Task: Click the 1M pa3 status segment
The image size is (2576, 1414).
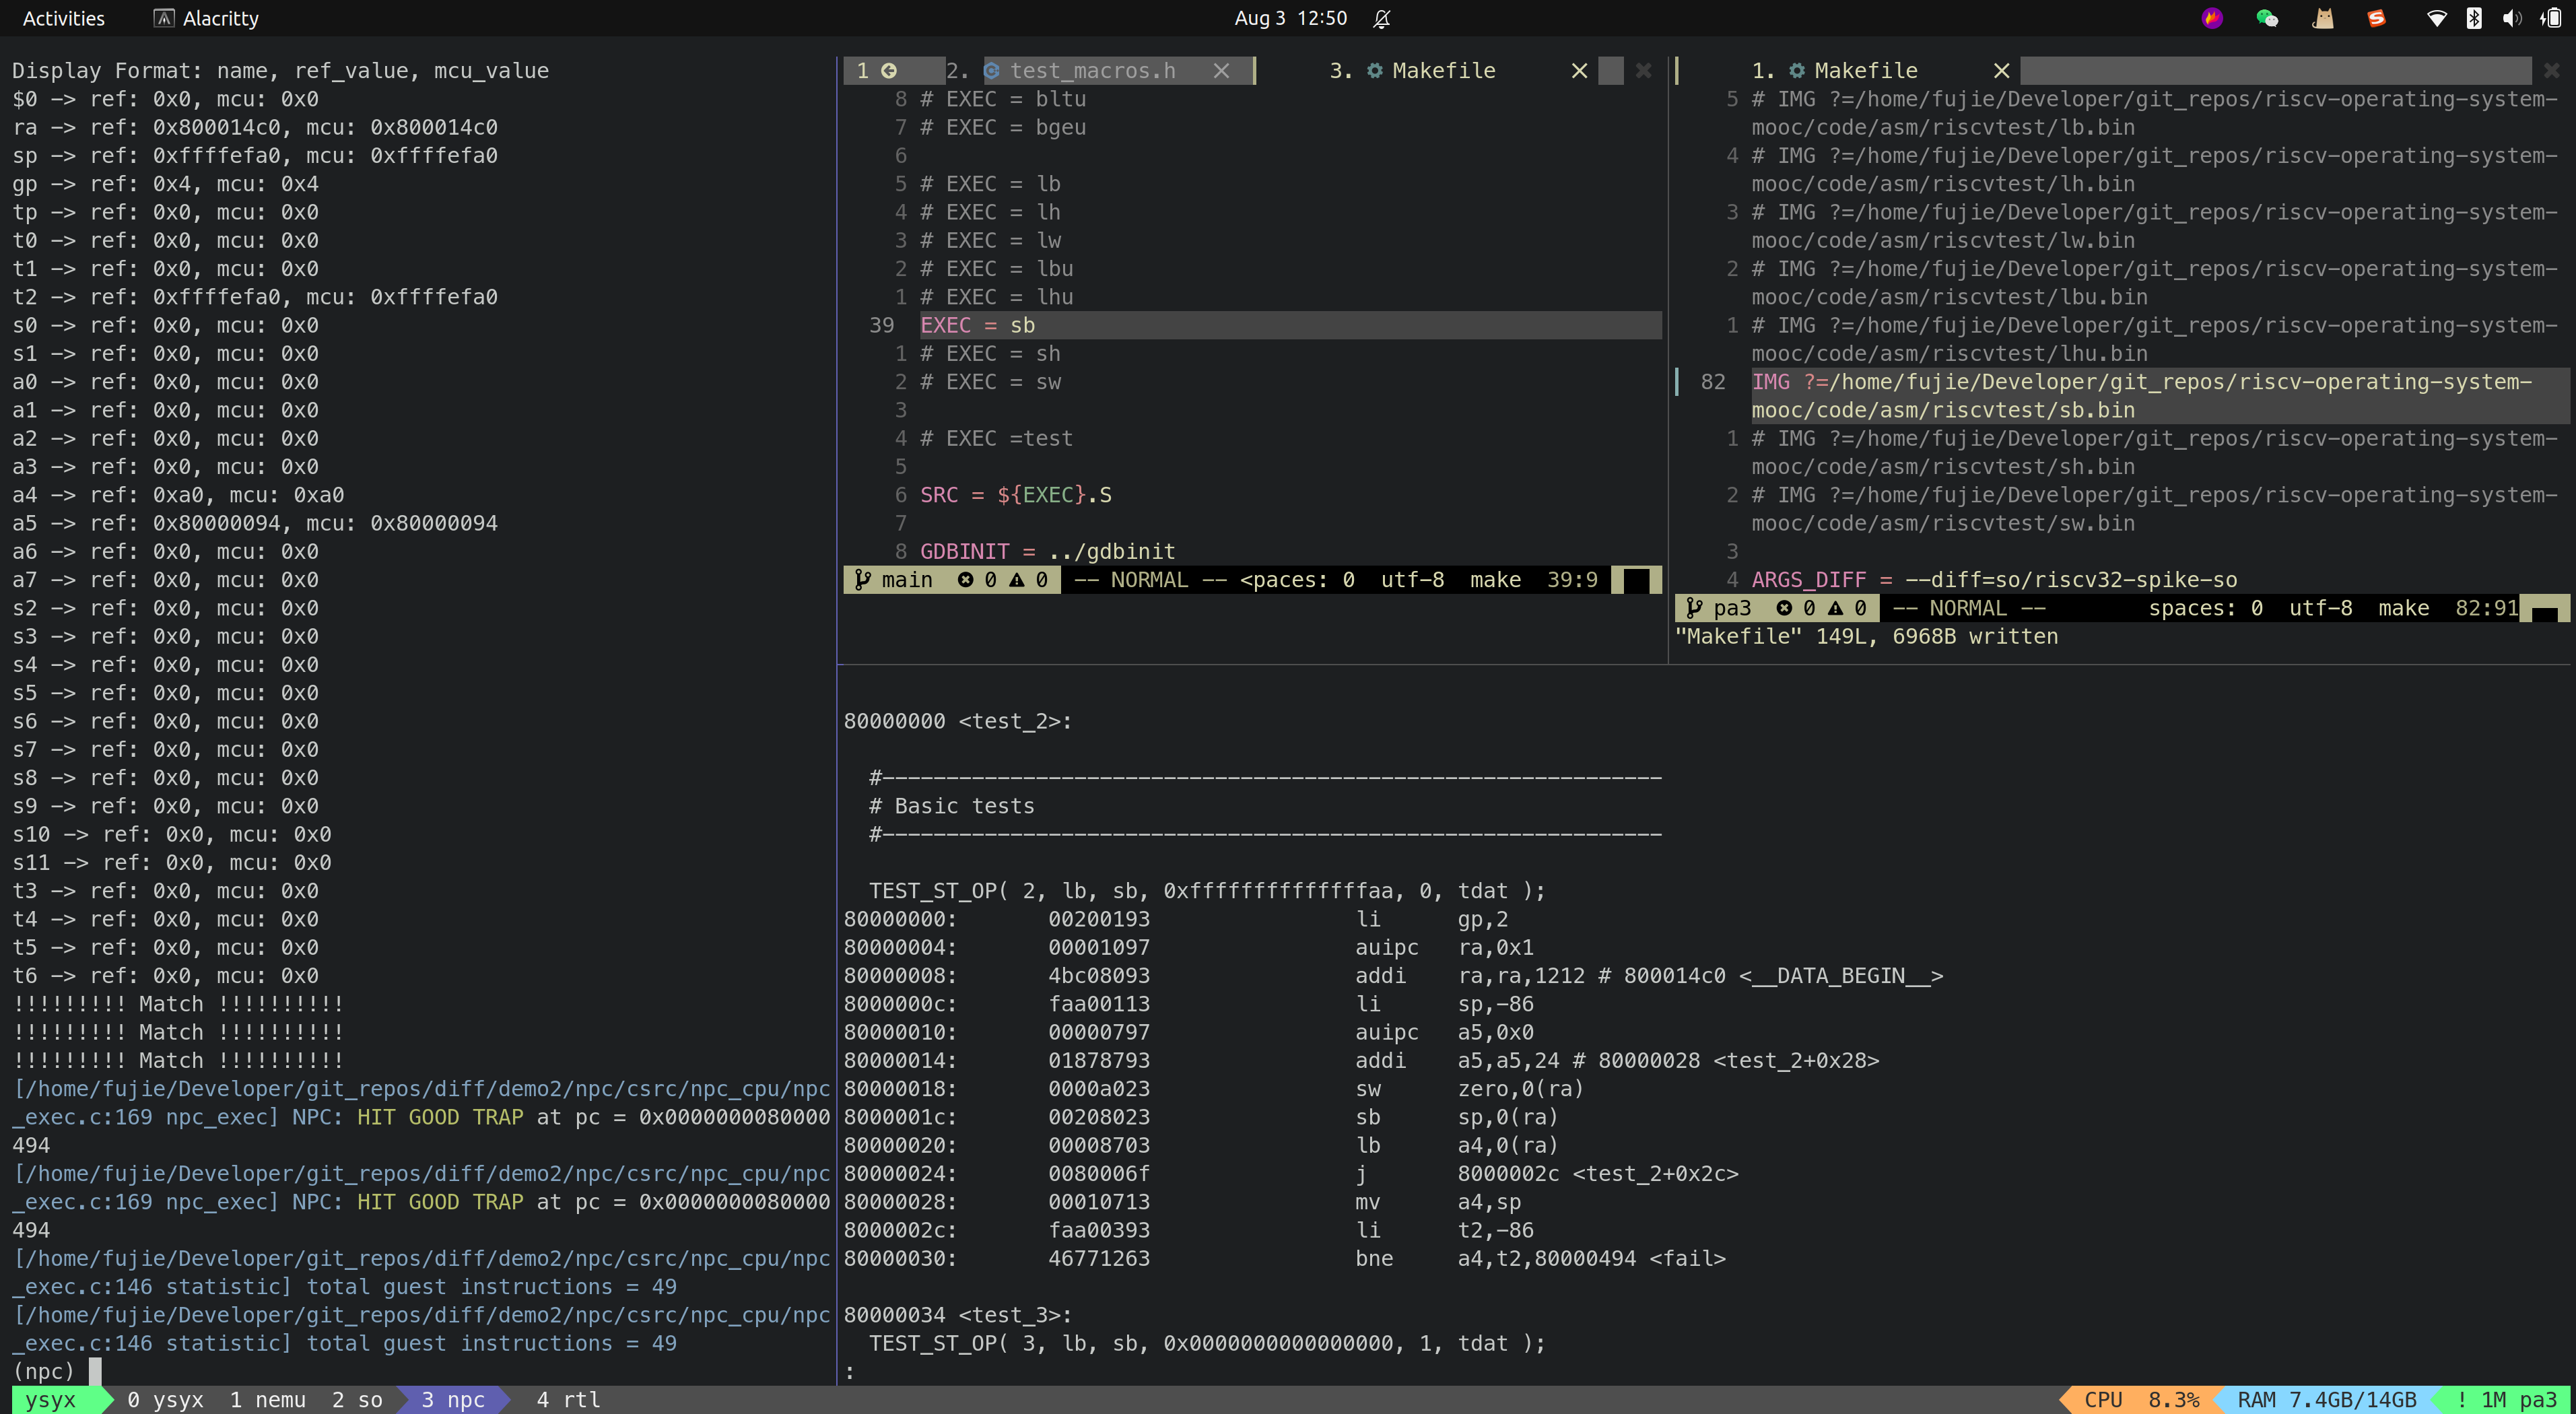Action: [2507, 1400]
